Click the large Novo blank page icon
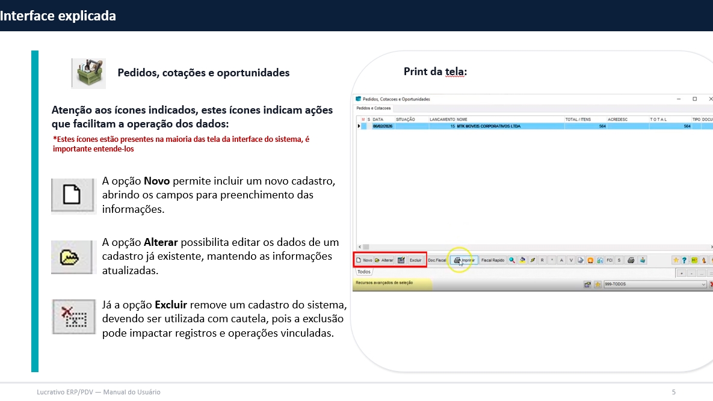Screen dimensions: 713x401 [x=73, y=195]
